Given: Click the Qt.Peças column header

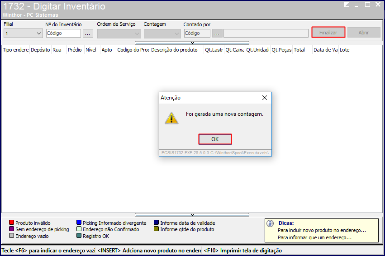Looking at the screenshot, I should coord(281,50).
